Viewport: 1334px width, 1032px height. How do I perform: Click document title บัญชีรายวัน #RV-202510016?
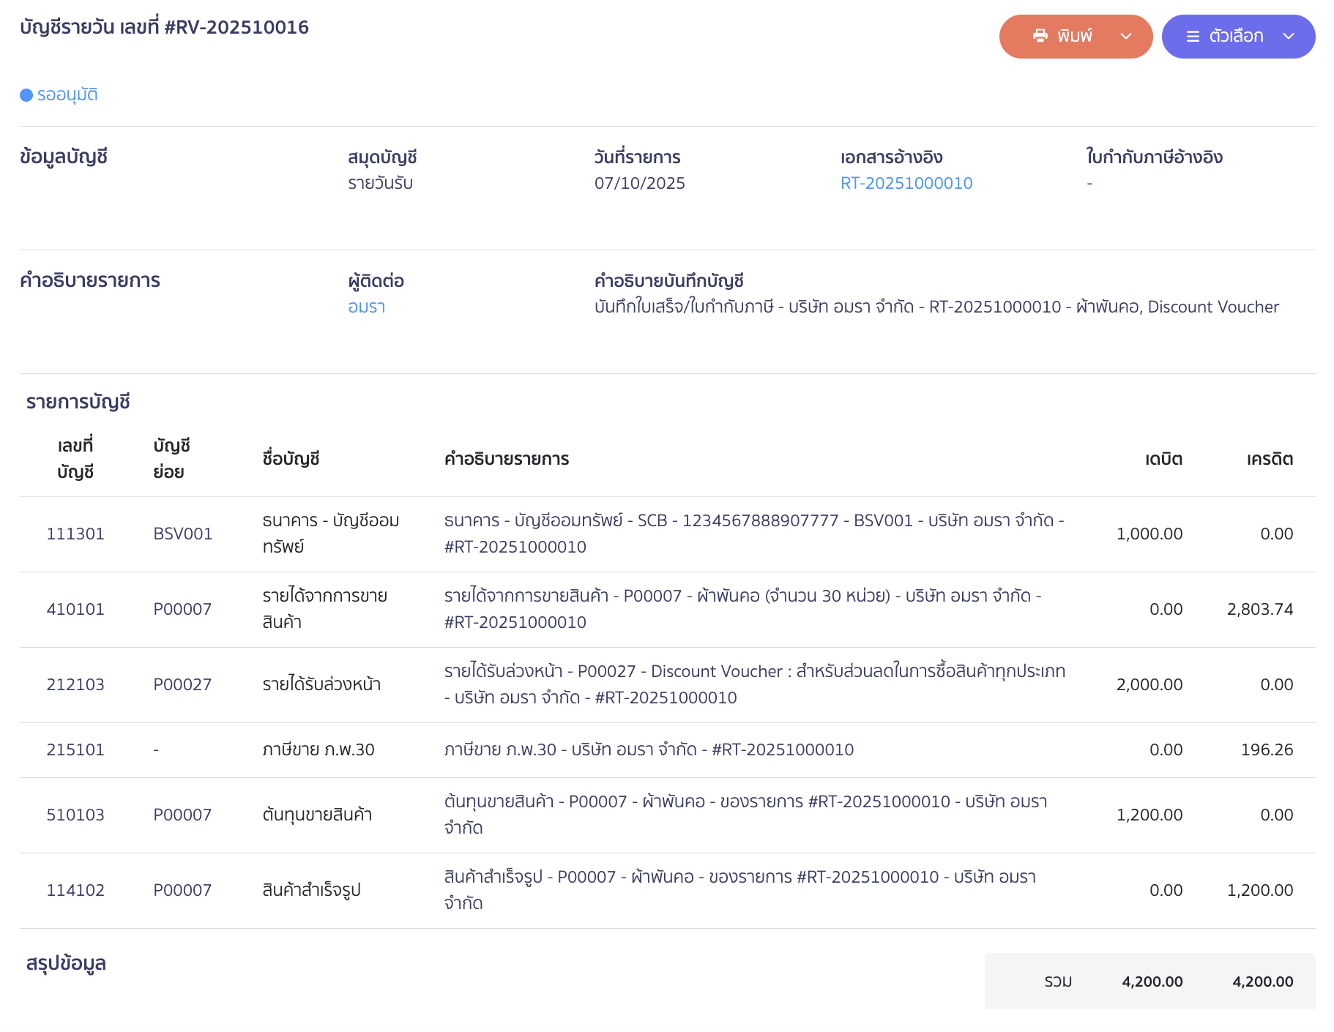tap(164, 27)
